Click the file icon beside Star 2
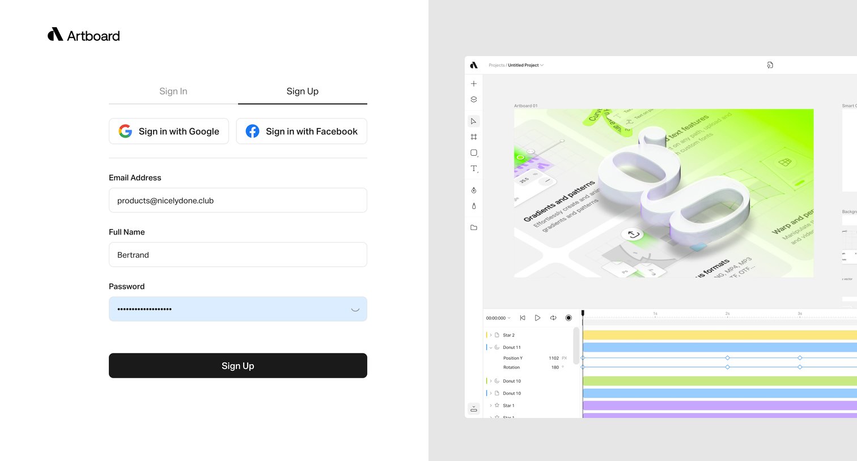Image resolution: width=857 pixels, height=461 pixels. [x=497, y=335]
